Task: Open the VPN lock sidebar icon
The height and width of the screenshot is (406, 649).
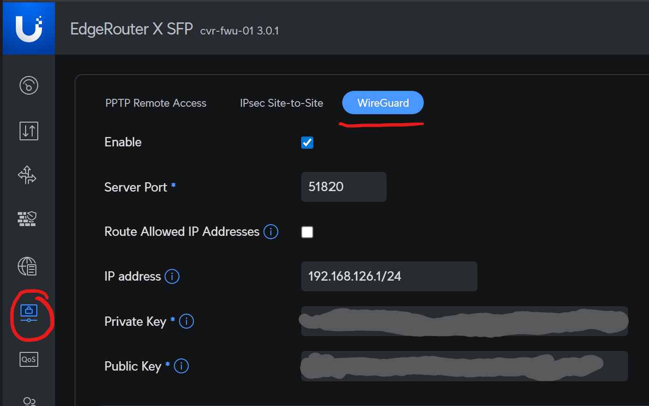Action: coord(29,312)
